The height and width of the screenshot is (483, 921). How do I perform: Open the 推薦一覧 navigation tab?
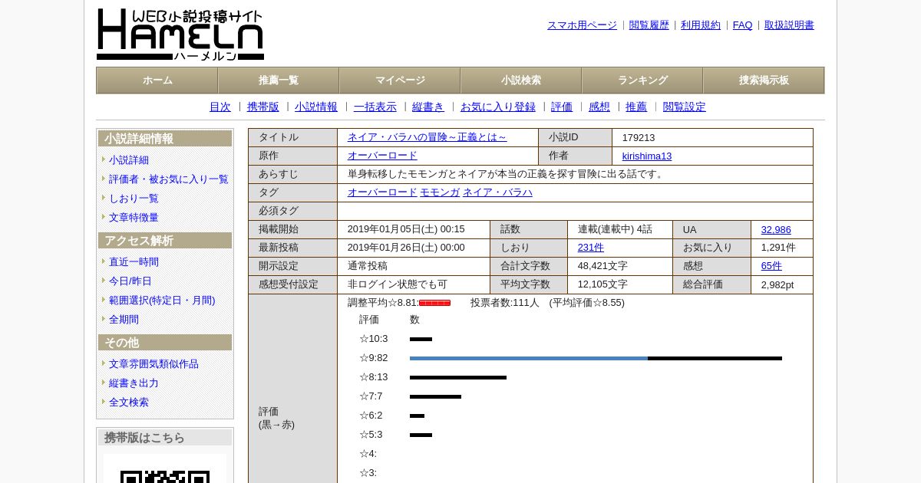click(x=279, y=80)
